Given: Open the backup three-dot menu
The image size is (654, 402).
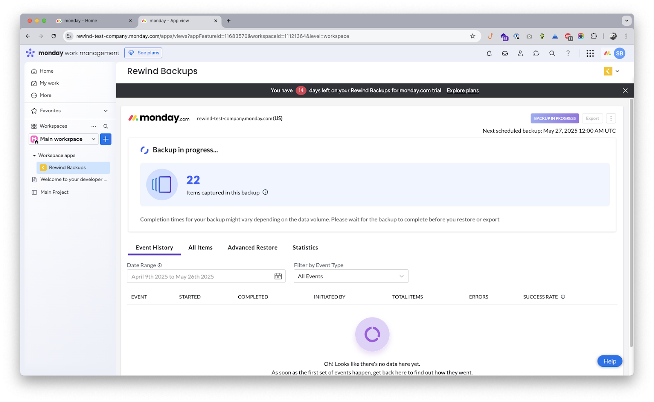Looking at the screenshot, I should click(611, 118).
